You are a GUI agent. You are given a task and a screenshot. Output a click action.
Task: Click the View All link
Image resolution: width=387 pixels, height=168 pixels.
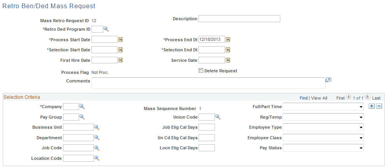(x=319, y=98)
